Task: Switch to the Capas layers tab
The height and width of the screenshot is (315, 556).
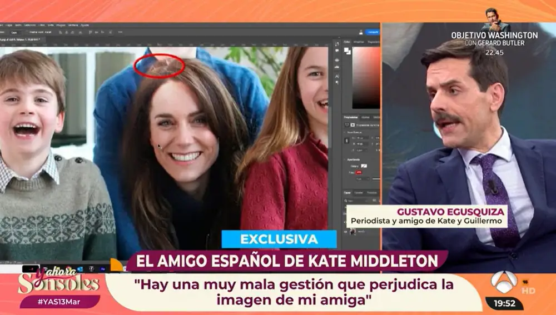Action: (347, 193)
